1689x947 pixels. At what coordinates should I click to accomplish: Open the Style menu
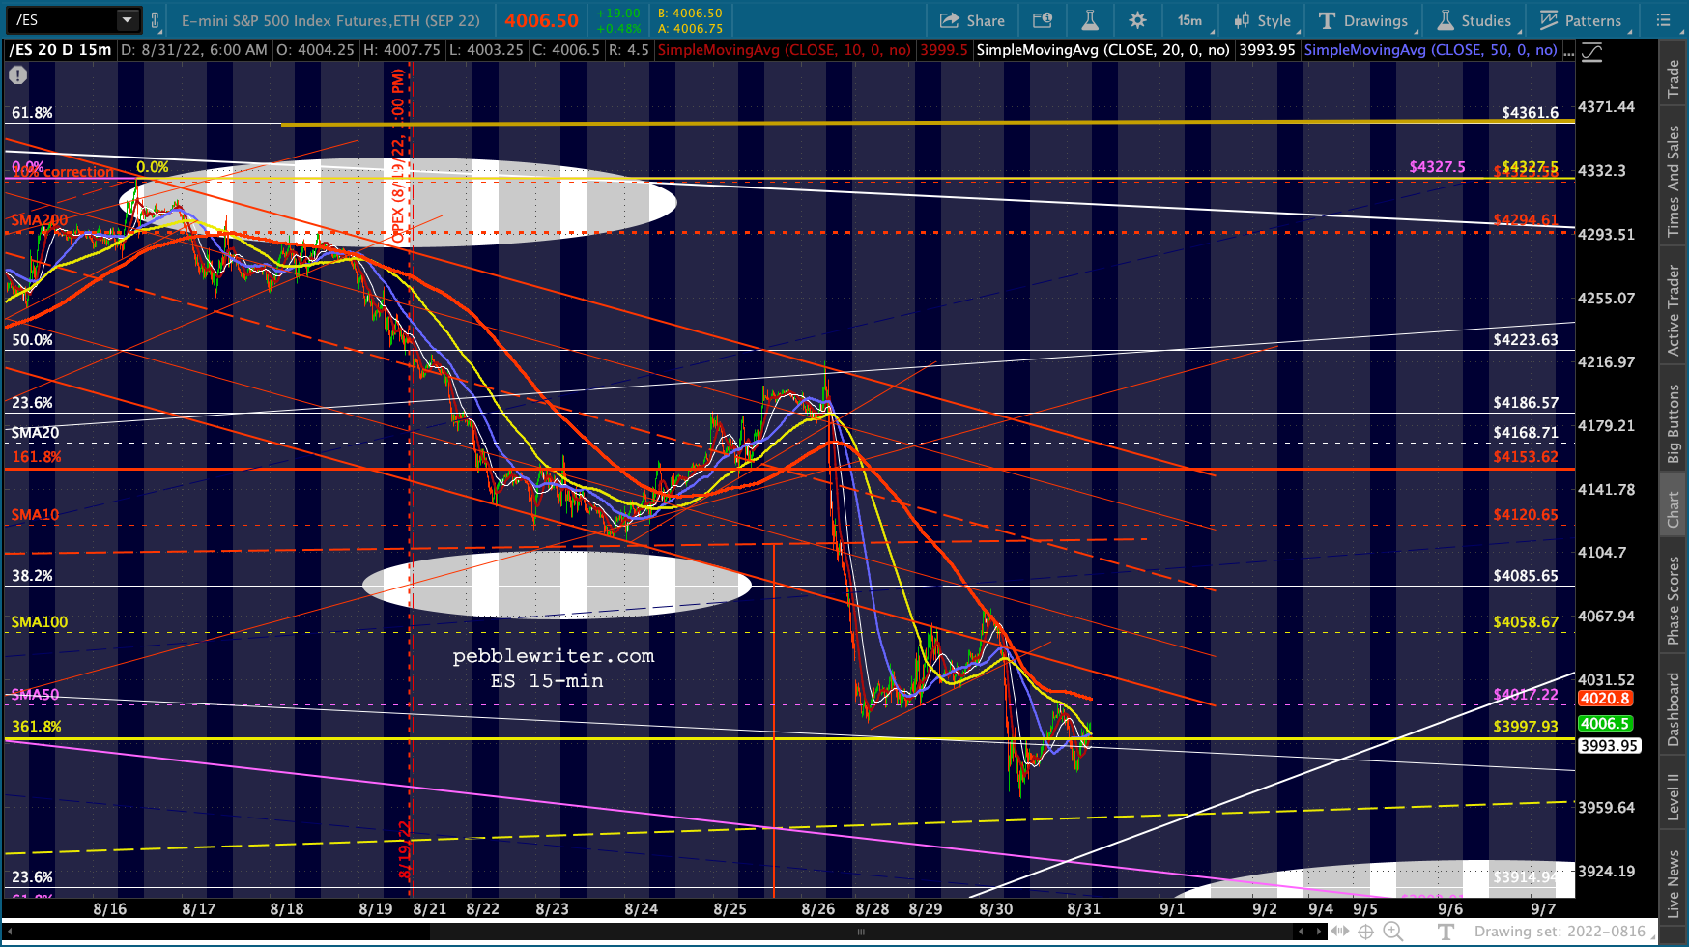1262,20
